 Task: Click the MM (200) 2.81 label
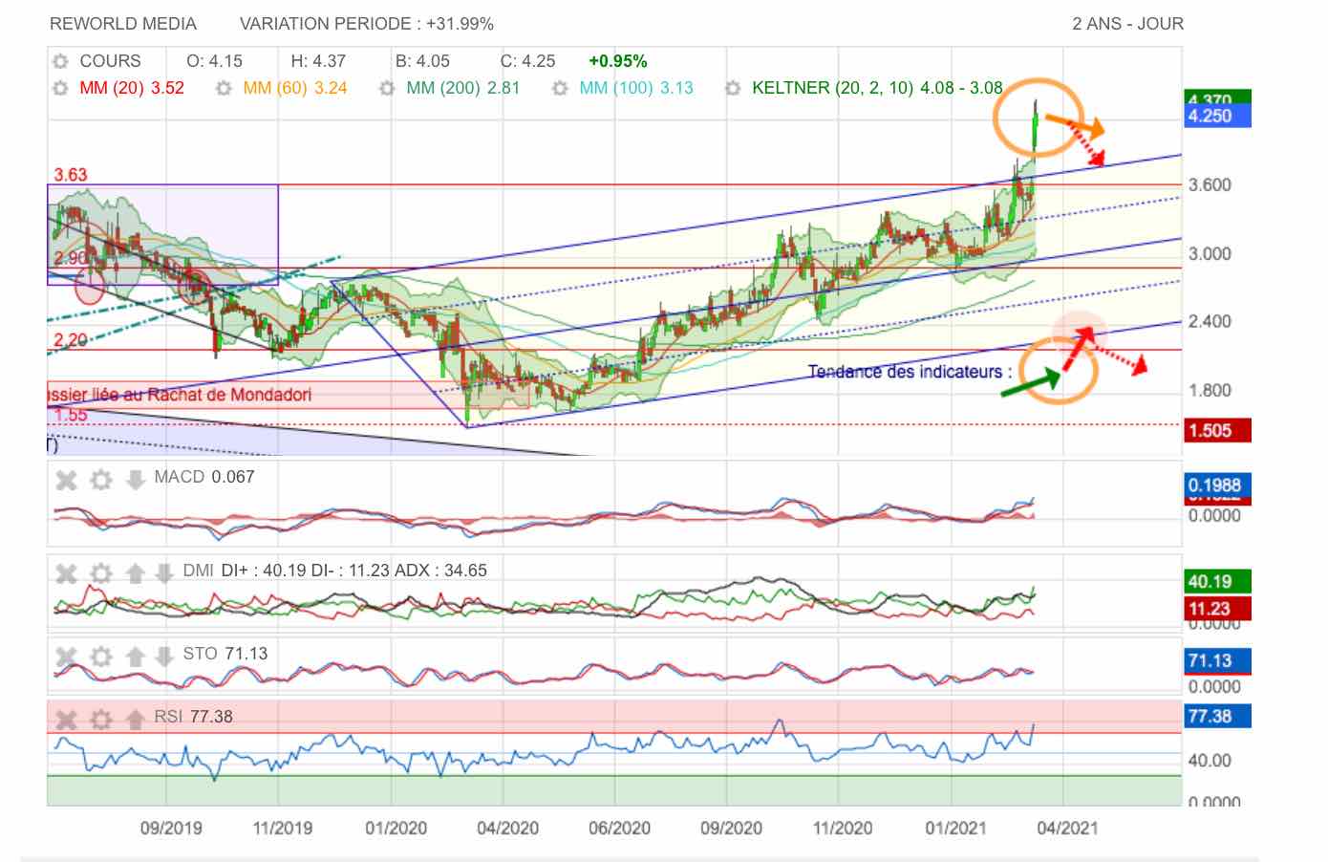pos(463,88)
